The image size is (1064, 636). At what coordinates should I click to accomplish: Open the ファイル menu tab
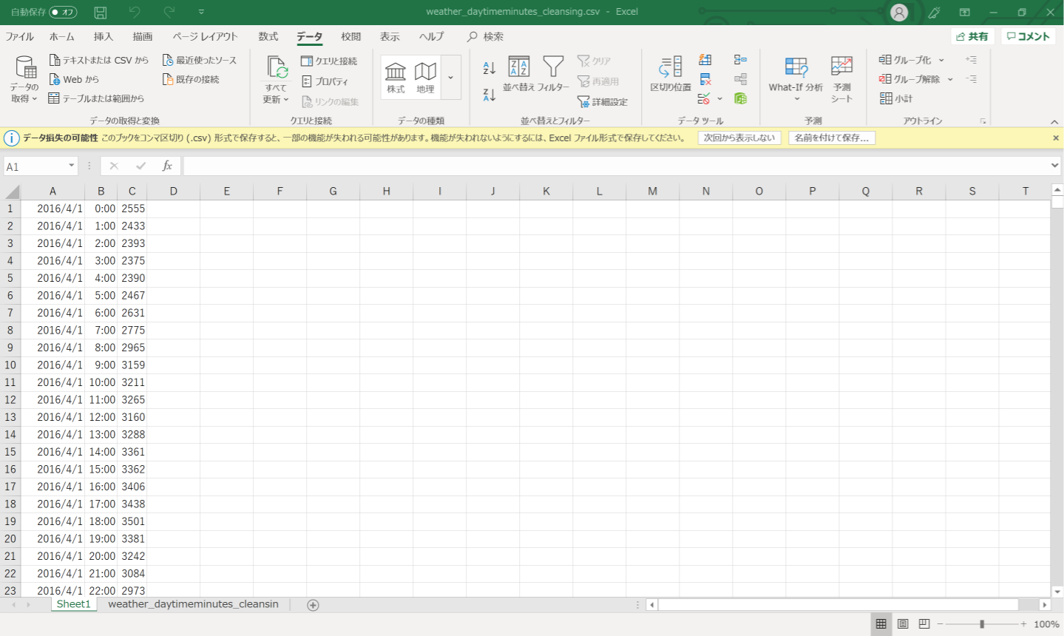tap(20, 37)
